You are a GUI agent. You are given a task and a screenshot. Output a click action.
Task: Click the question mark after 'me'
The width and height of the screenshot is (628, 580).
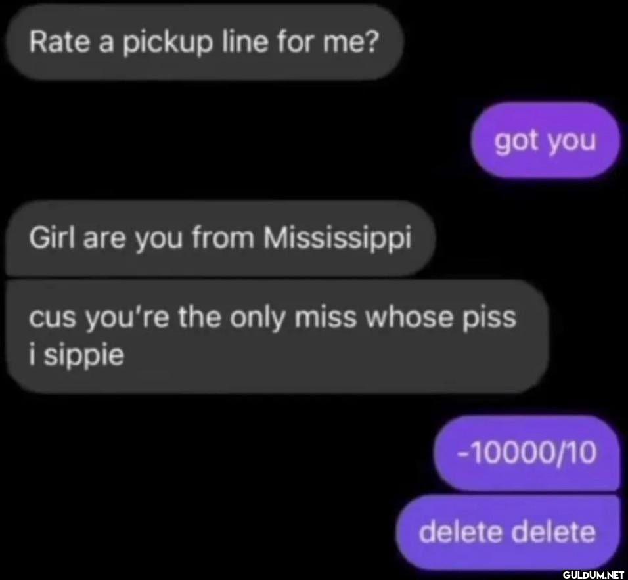pos(371,41)
